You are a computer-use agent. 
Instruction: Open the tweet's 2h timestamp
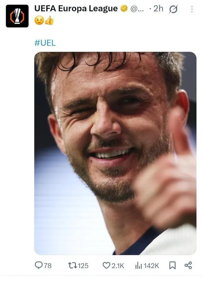pos(158,9)
